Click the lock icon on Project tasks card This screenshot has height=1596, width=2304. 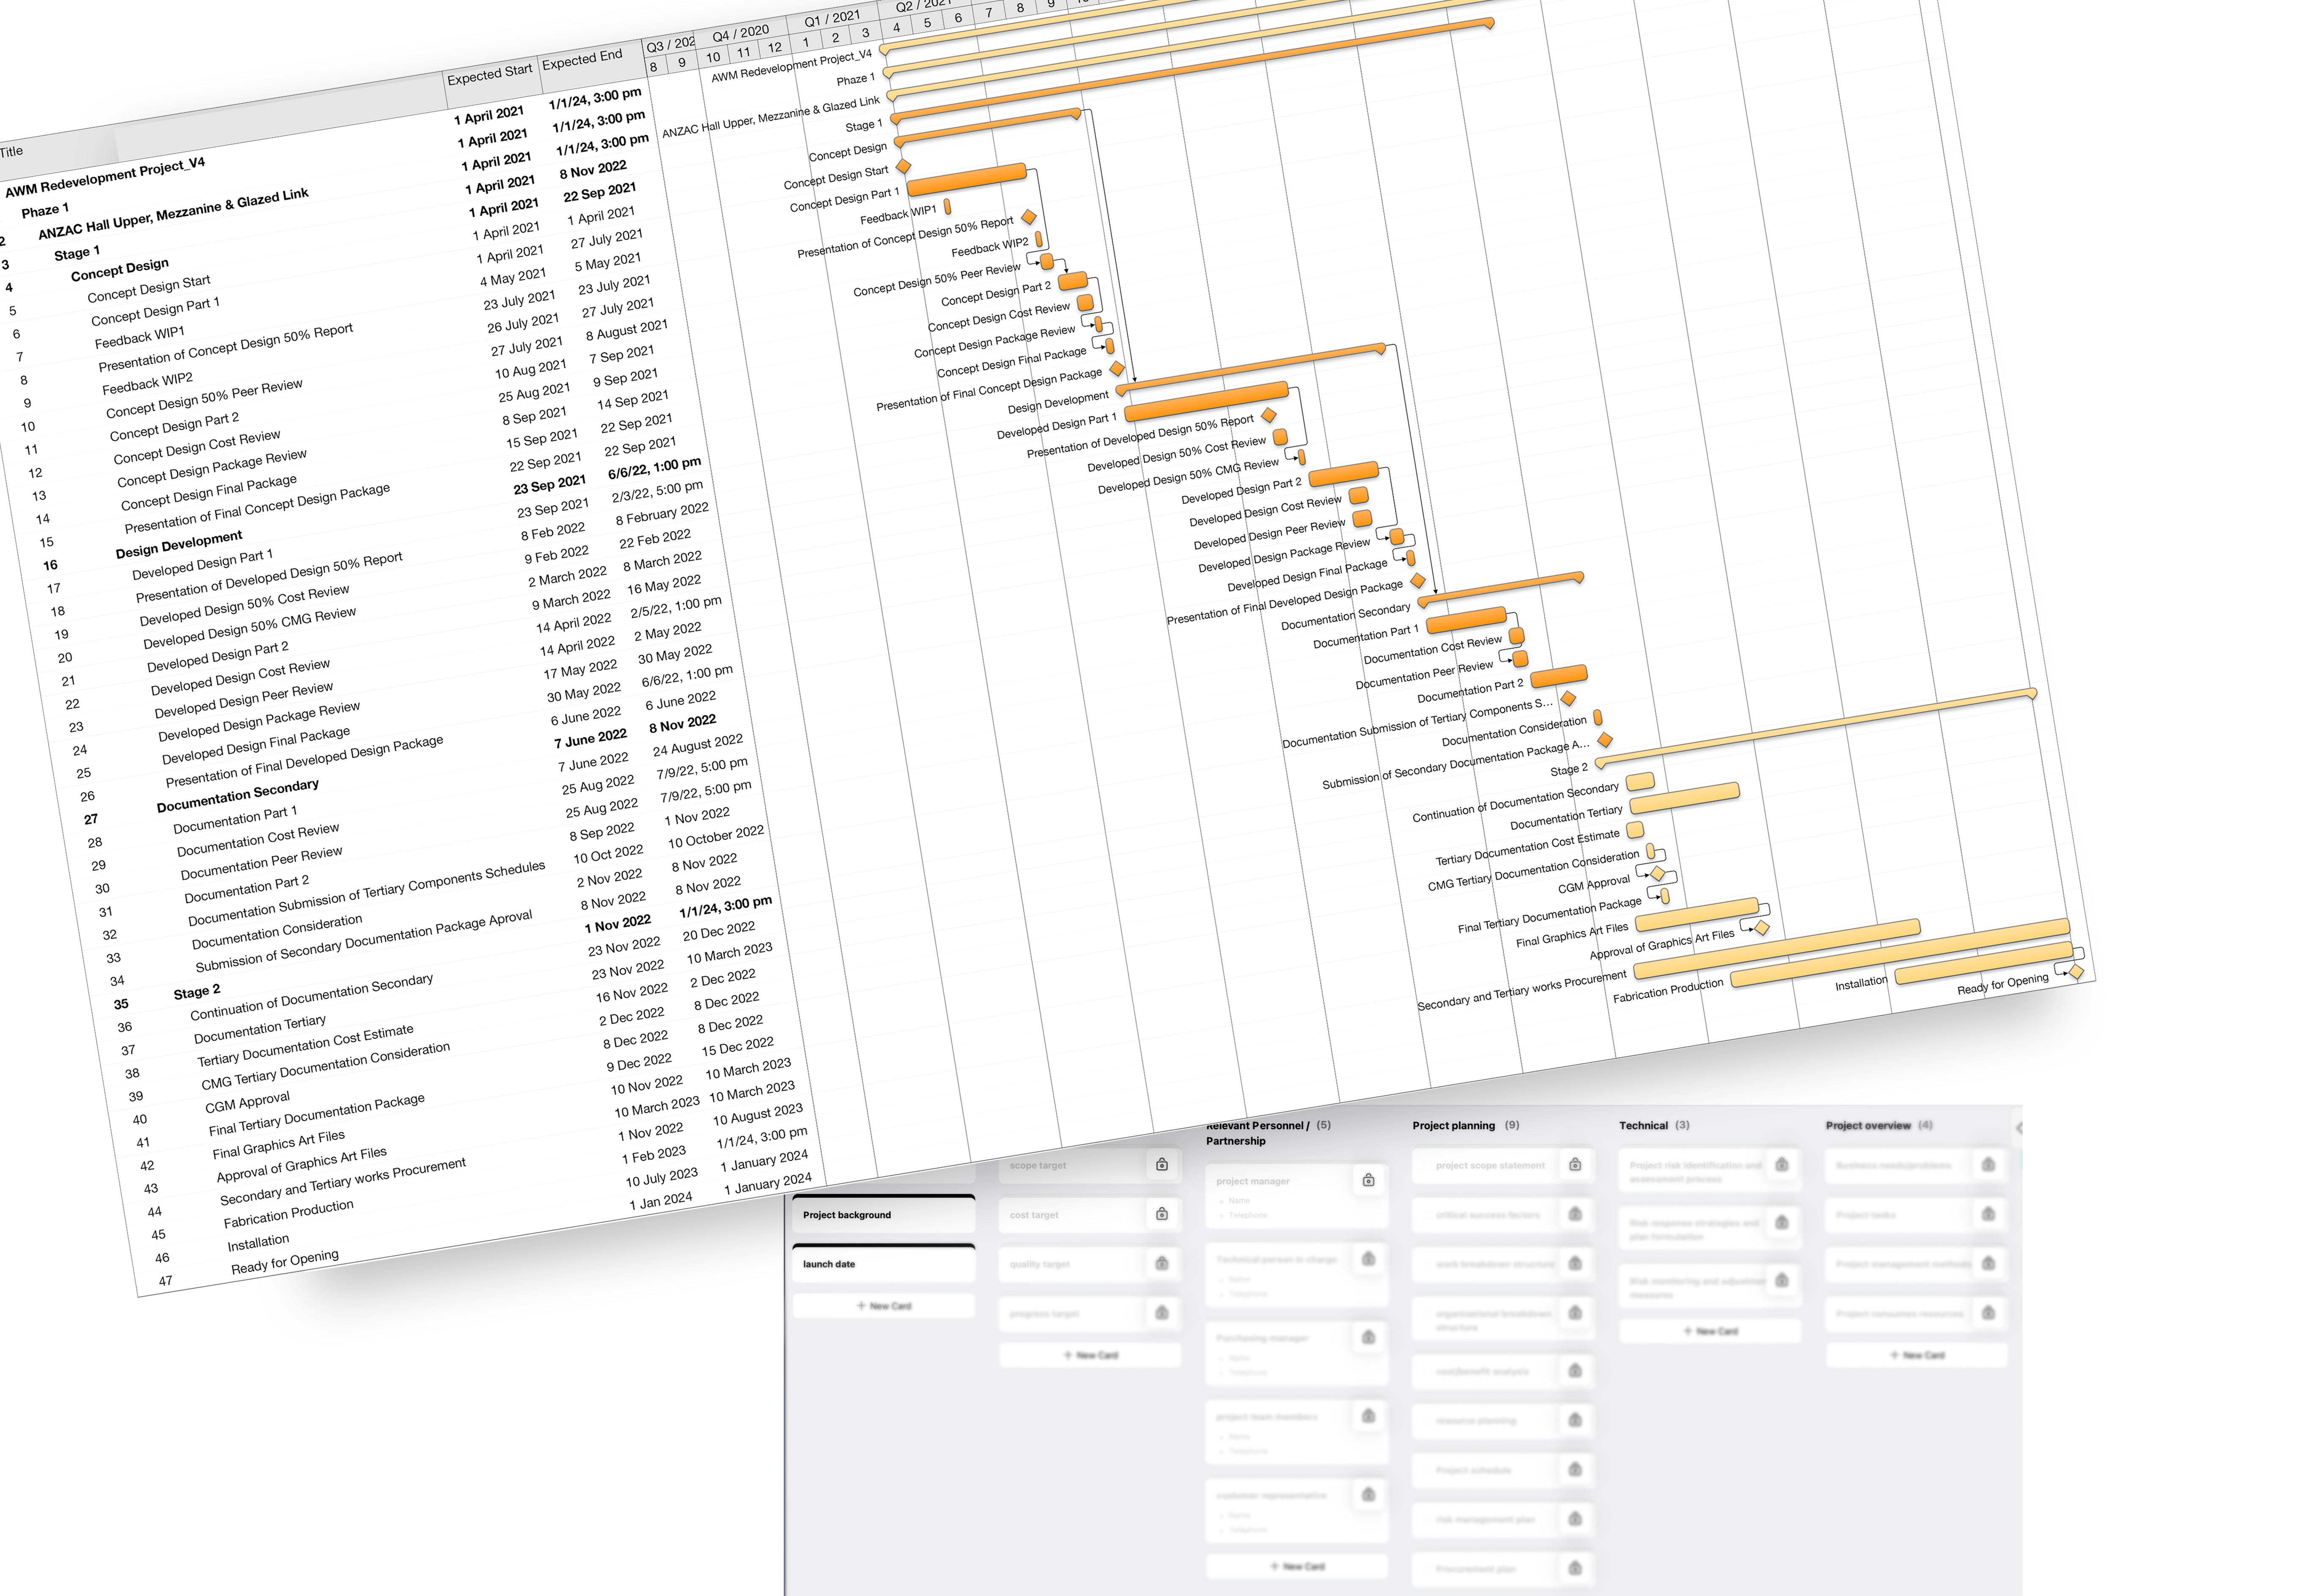pyautogui.click(x=1988, y=1214)
